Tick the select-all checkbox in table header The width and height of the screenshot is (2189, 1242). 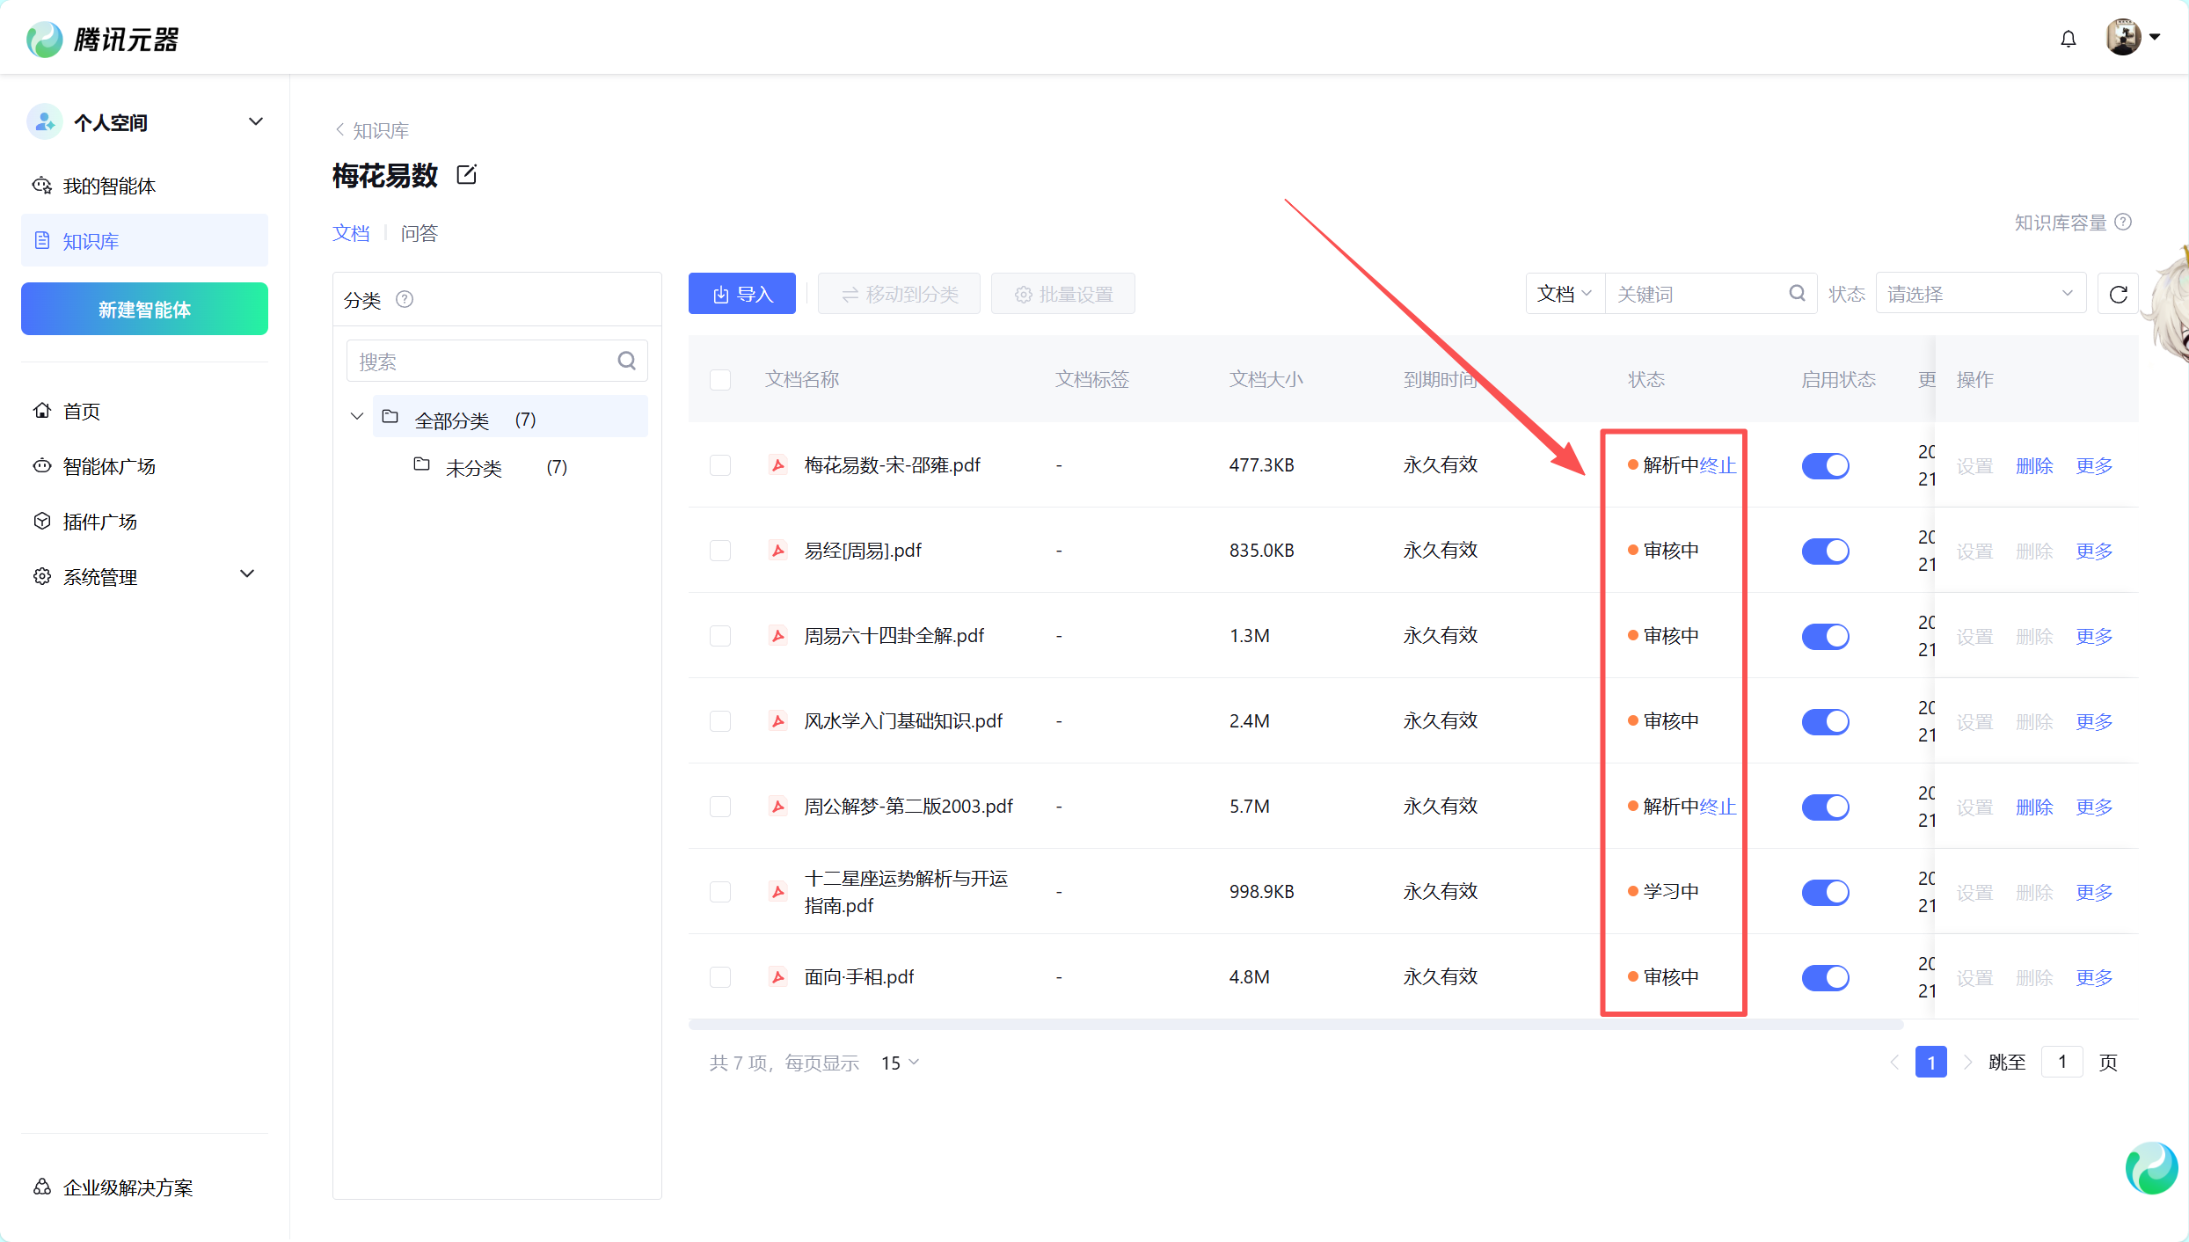[720, 379]
